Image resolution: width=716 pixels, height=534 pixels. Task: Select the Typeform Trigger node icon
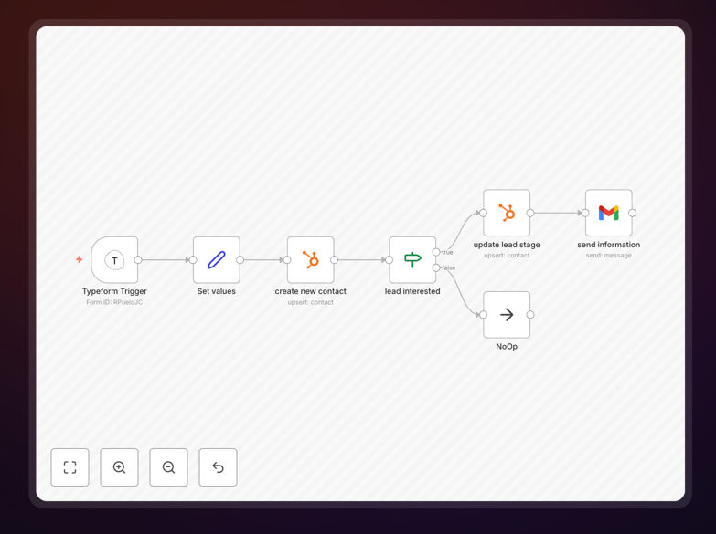click(x=114, y=260)
